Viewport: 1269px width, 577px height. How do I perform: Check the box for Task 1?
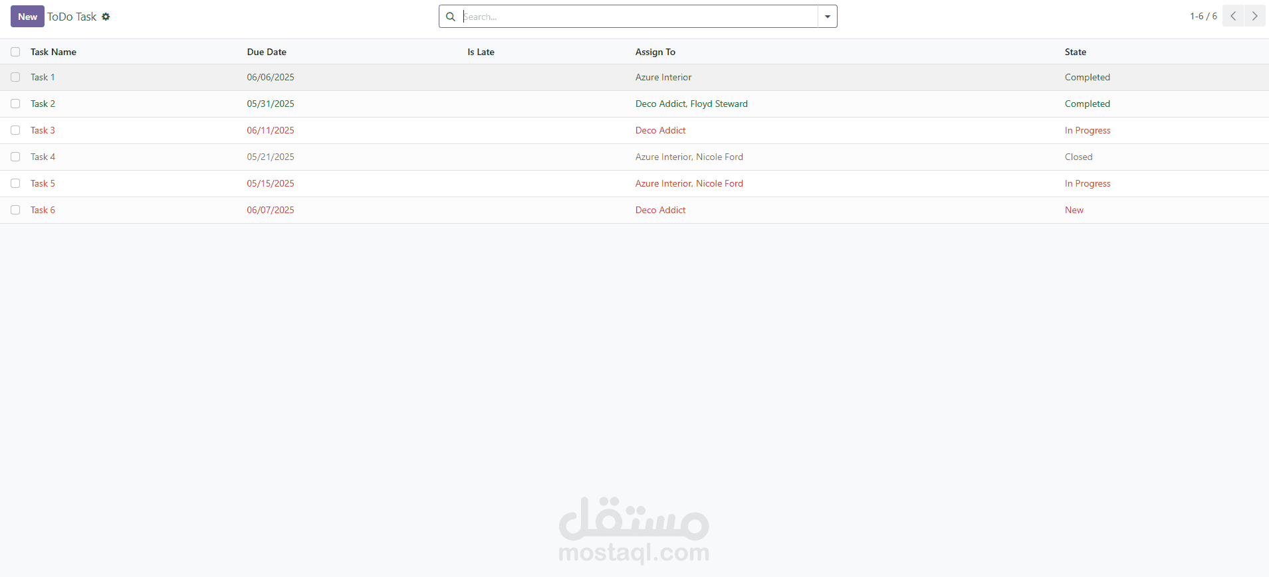(15, 77)
